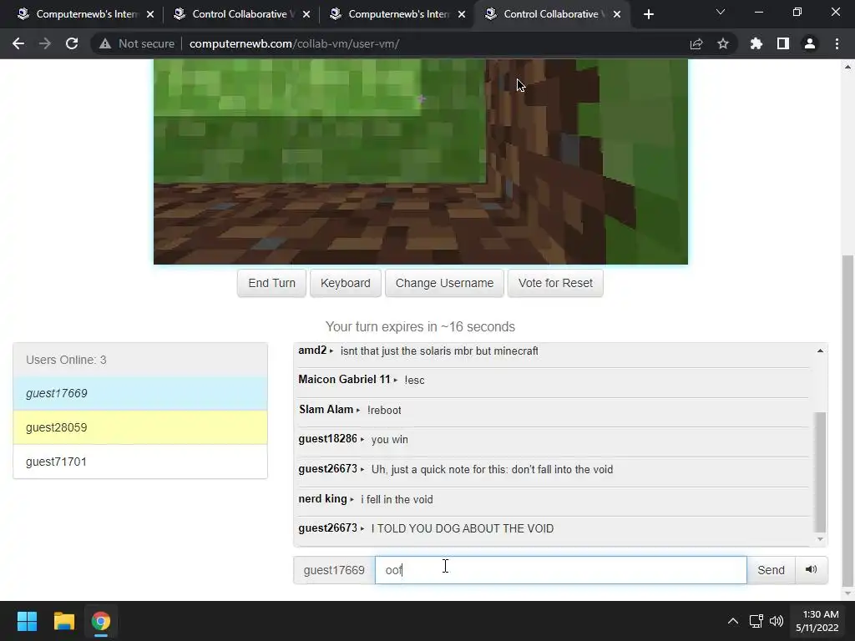
Task: Open network status tray icon
Action: click(x=756, y=621)
